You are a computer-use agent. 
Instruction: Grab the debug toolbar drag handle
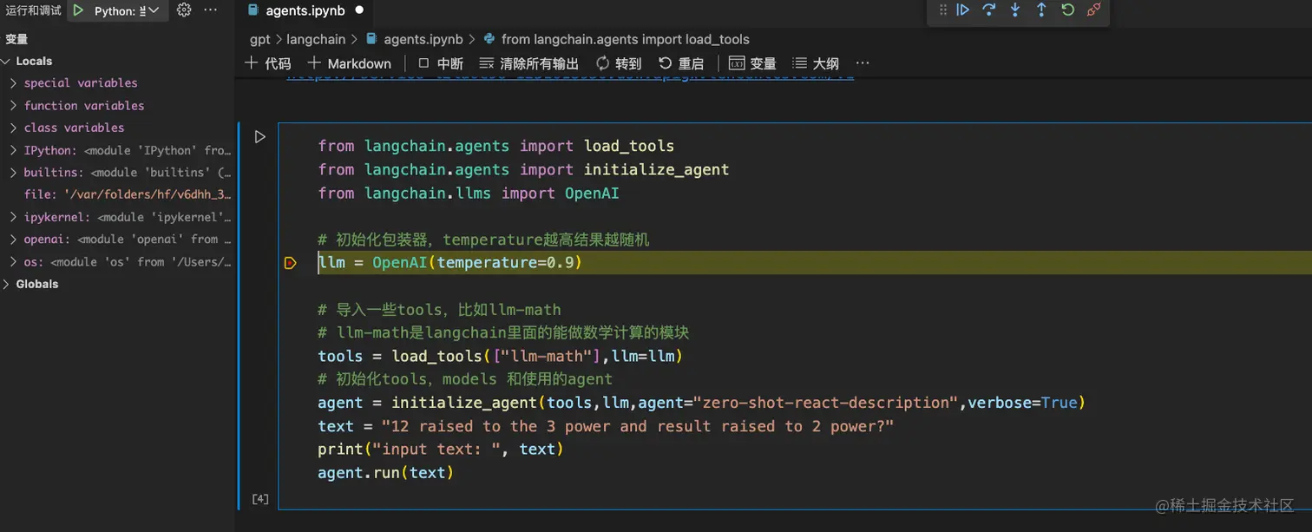point(942,10)
